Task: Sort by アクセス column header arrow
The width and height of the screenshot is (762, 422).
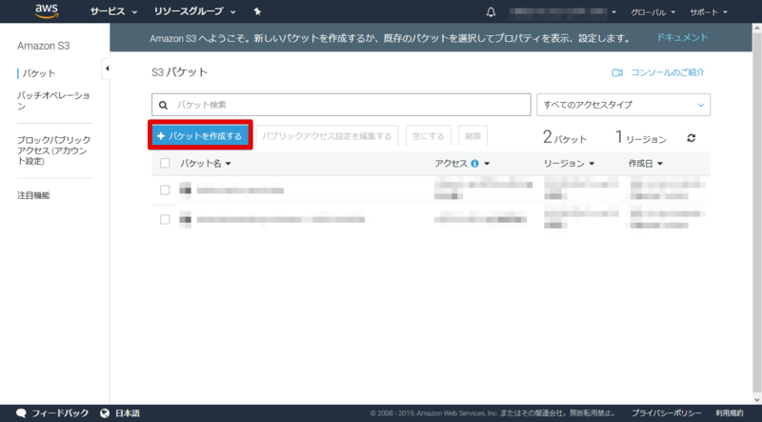Action: coord(487,164)
